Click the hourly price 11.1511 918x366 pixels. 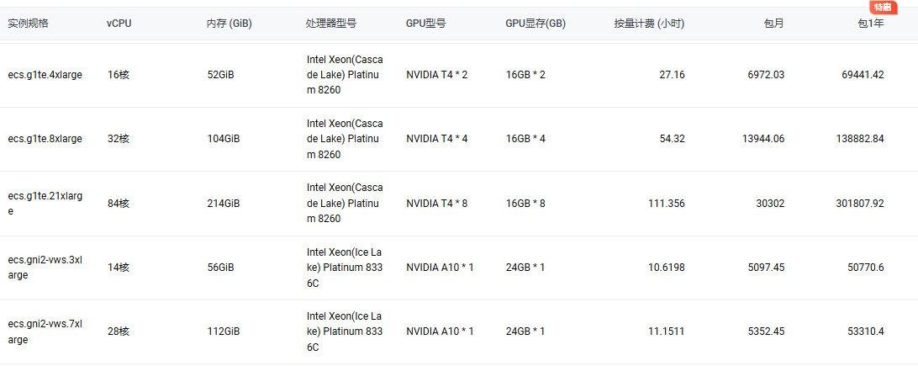(x=667, y=332)
